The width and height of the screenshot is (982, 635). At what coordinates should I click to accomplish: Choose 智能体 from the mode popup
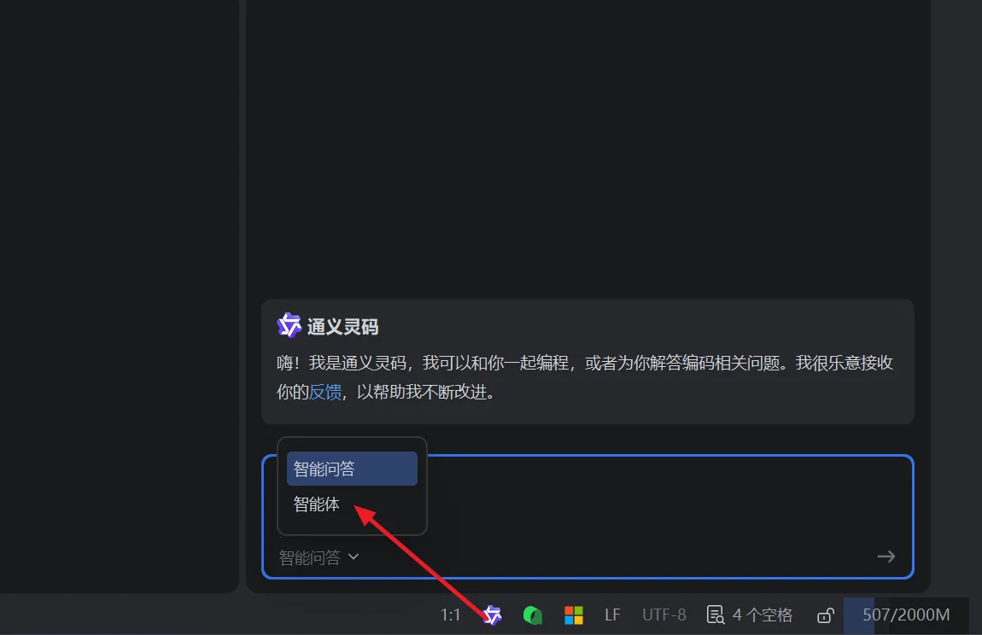pos(318,504)
